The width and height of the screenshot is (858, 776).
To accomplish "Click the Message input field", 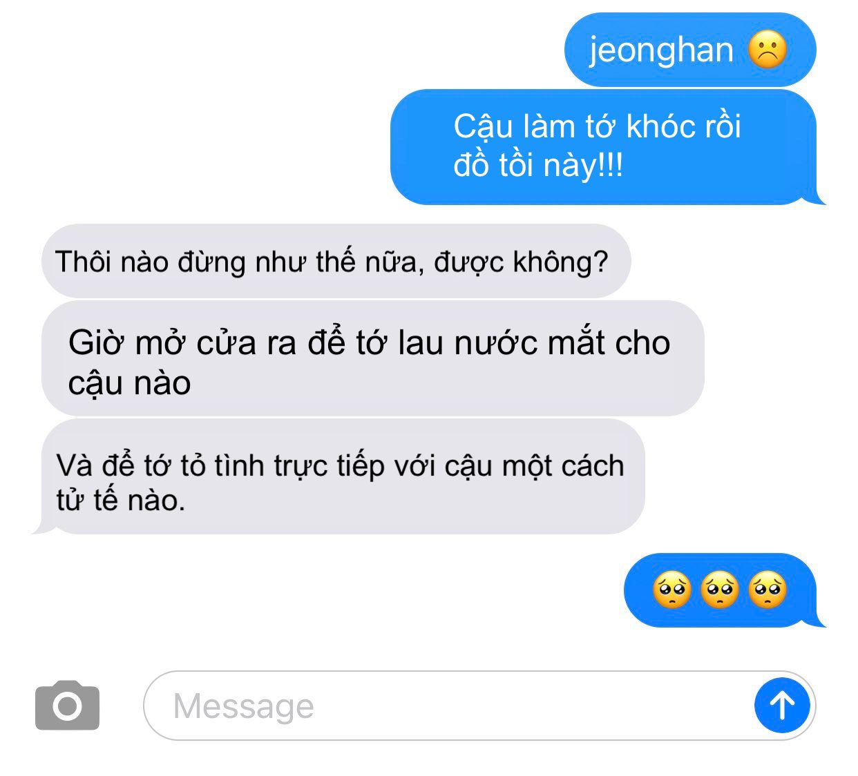I will 479,706.
